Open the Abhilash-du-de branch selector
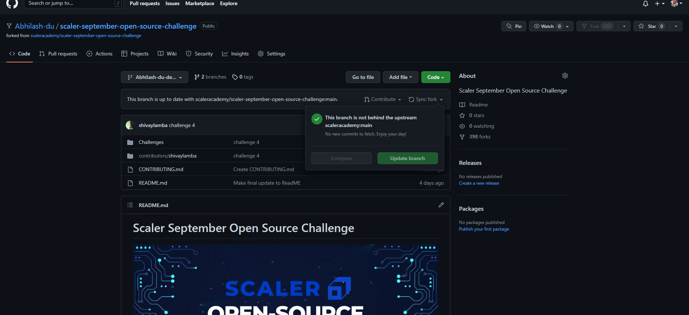The image size is (689, 315). [154, 77]
